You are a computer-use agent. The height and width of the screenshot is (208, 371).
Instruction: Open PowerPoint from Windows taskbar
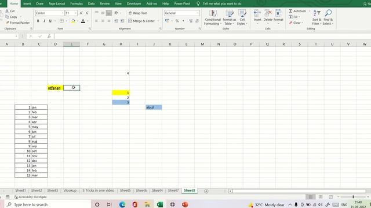(x=185, y=204)
